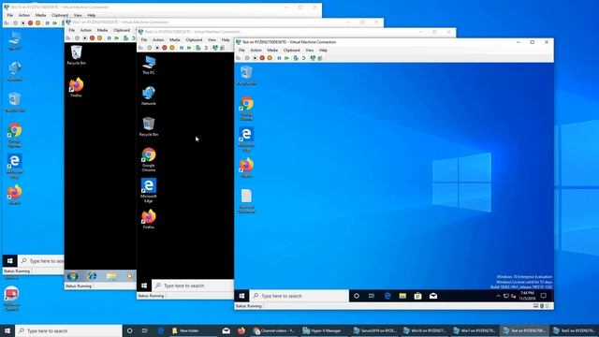Select Microsoft Edge icon on Test VM desktop

[x=246, y=139]
